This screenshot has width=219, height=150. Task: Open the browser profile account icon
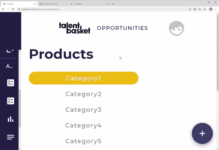click(x=210, y=9)
